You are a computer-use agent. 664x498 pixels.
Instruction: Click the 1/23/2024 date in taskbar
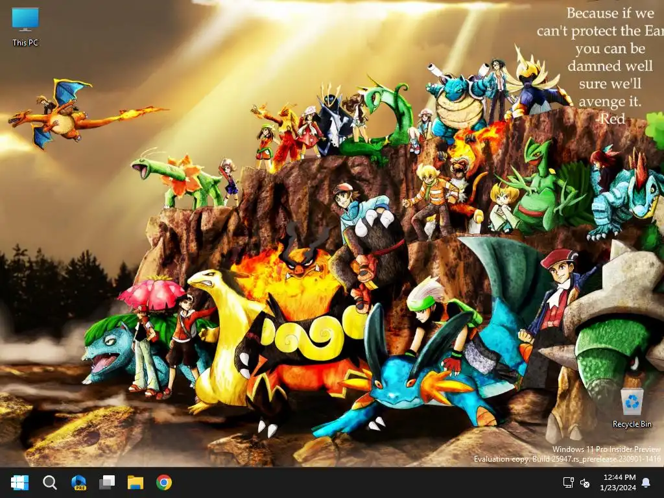[618, 488]
